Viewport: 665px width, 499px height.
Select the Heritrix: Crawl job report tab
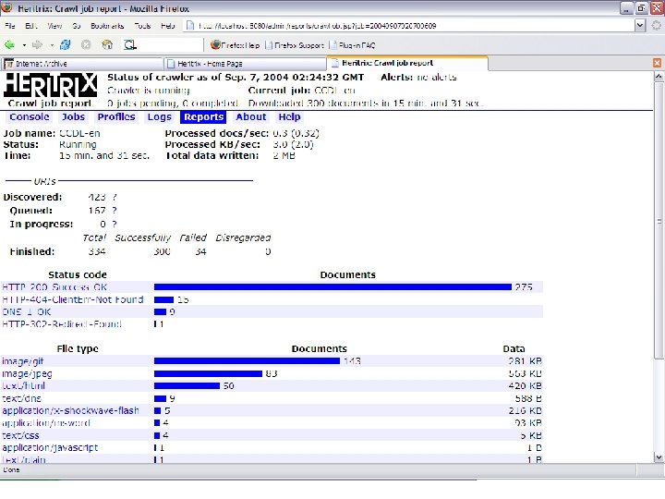pyautogui.click(x=407, y=63)
